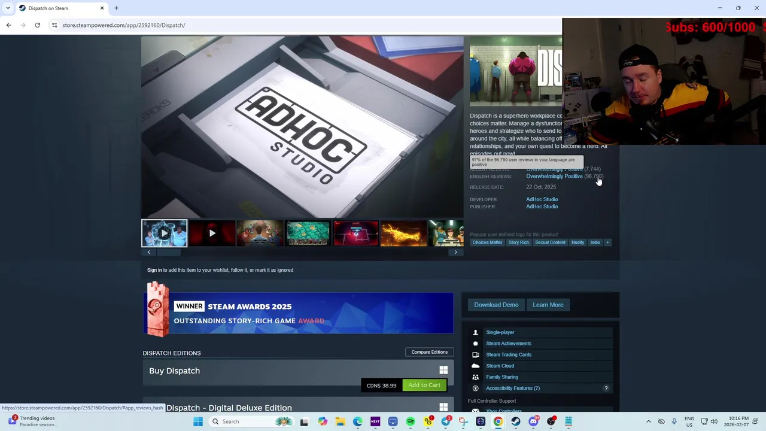Viewport: 766px width, 431px height.
Task: Open the Trending videos widget
Action: tap(33, 421)
